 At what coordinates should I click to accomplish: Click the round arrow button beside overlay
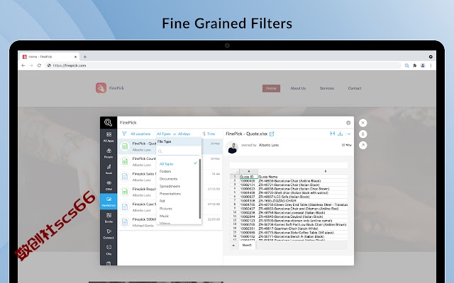click(362, 145)
